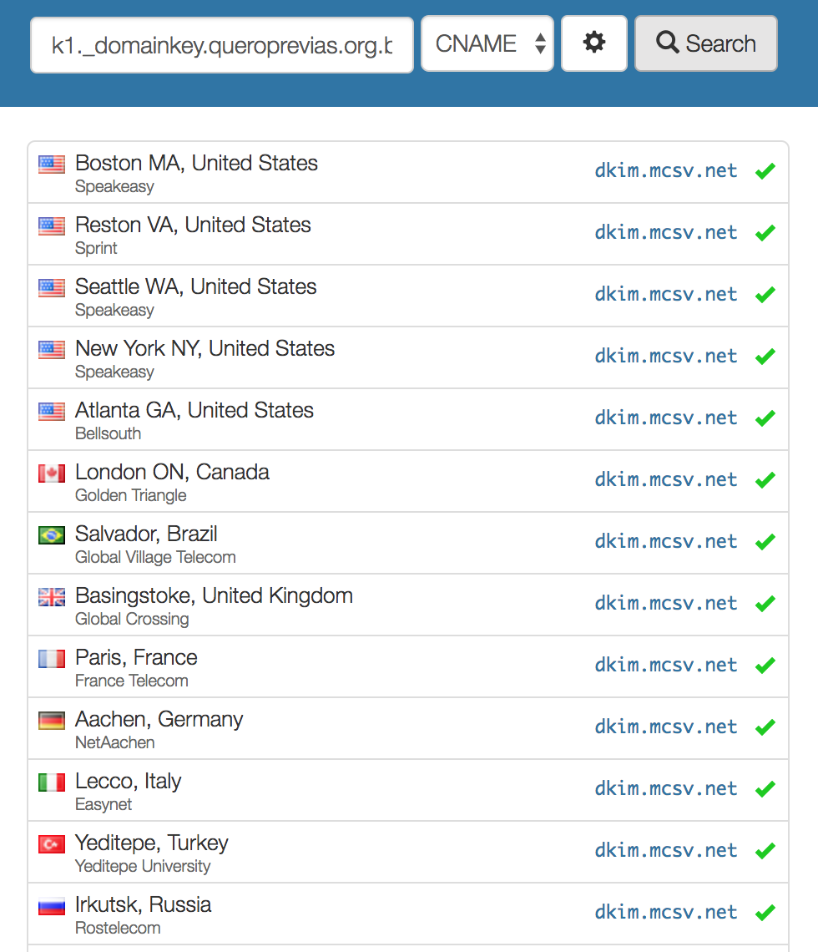Click the domain name input field
Screen dimensions: 818x952
222,44
